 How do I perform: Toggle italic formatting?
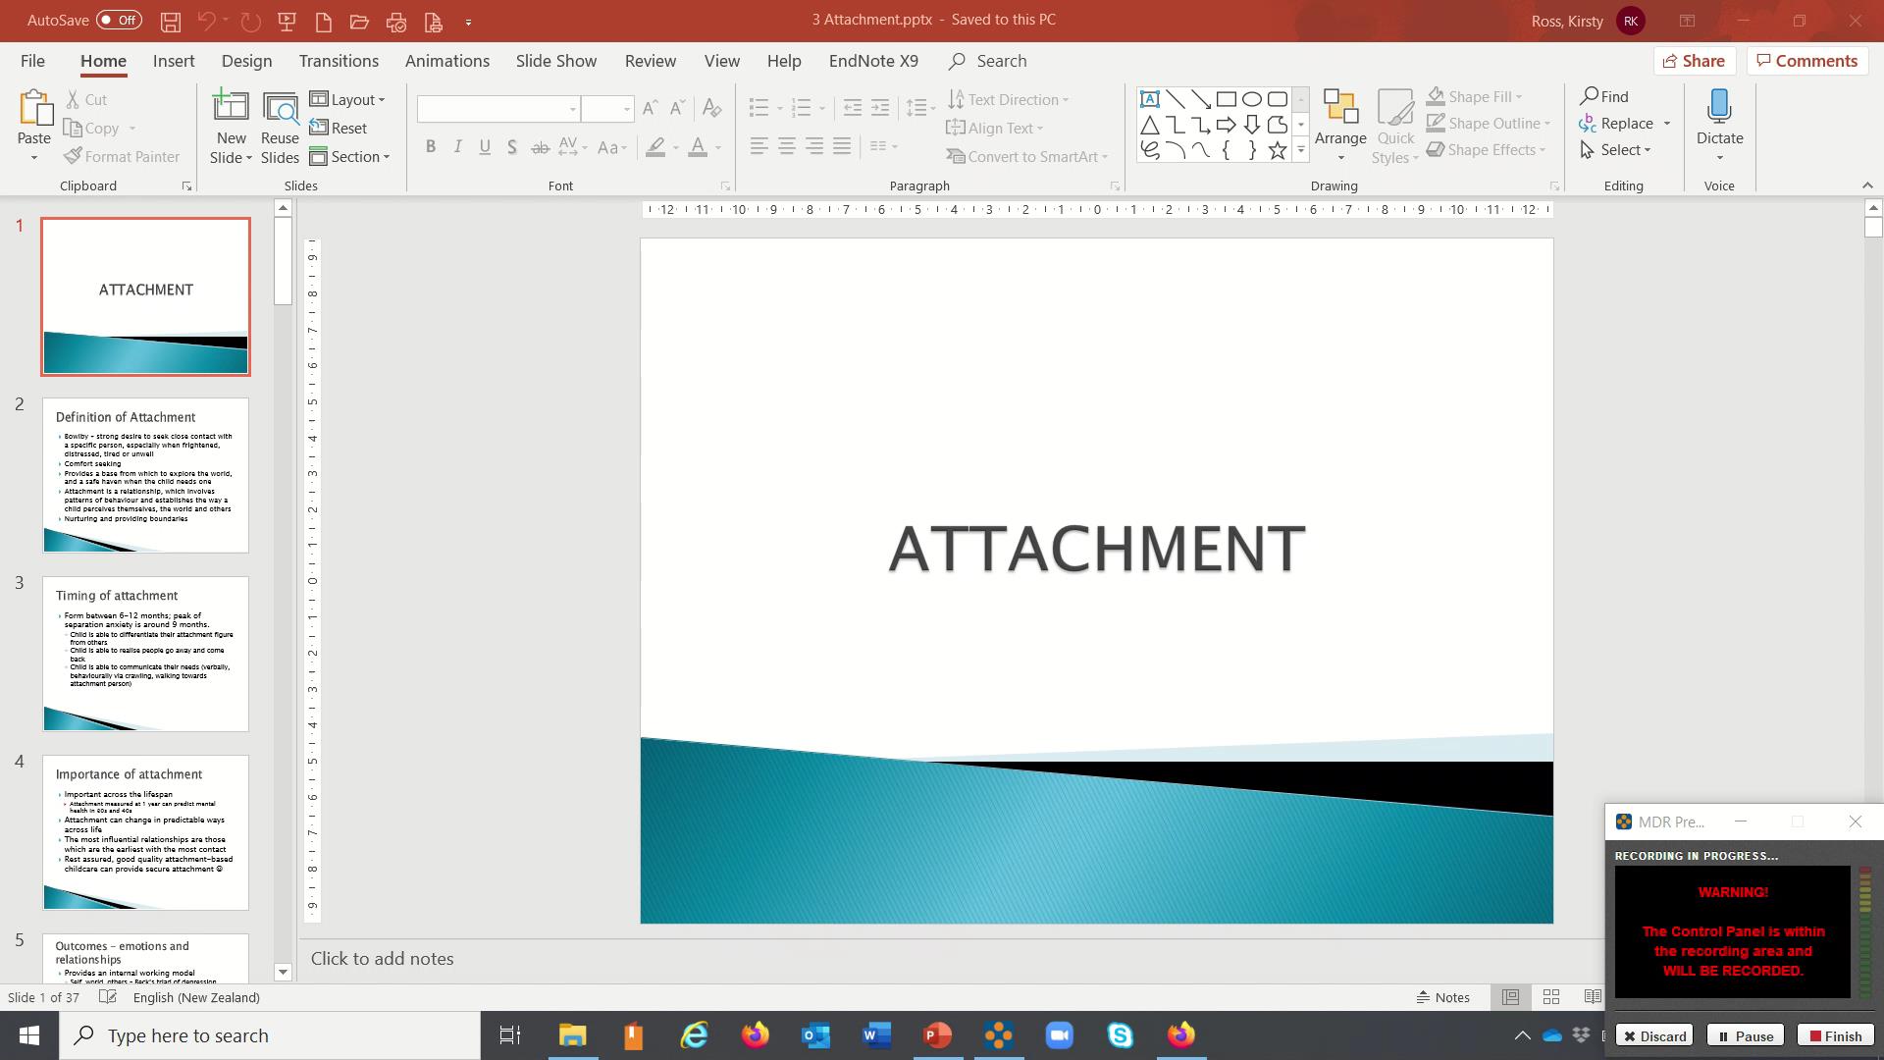457,147
